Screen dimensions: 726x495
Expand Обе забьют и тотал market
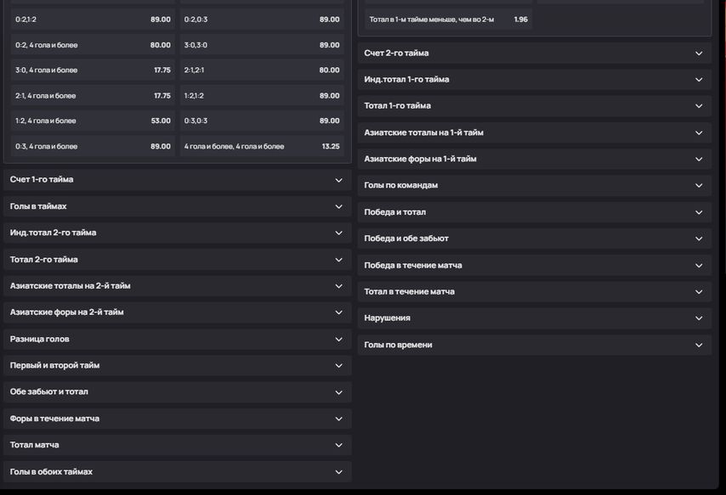tap(178, 391)
